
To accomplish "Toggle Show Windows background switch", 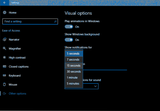I will point(69,40).
